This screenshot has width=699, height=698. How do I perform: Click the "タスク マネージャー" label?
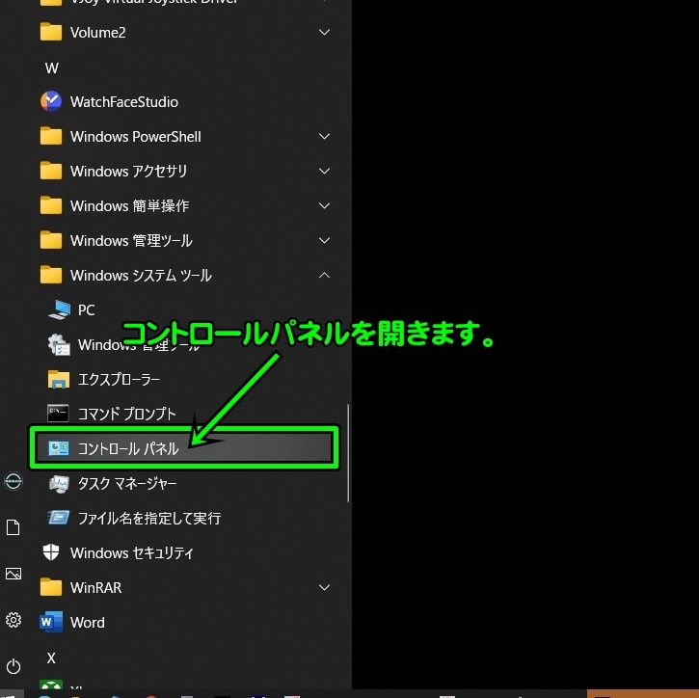point(127,484)
